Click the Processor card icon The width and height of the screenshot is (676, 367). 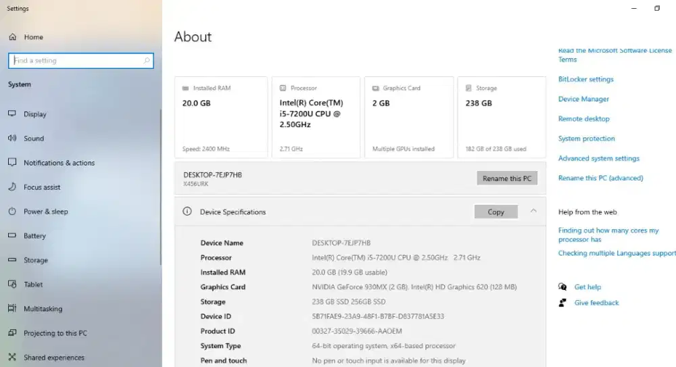click(x=283, y=88)
